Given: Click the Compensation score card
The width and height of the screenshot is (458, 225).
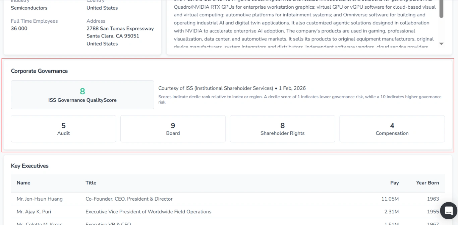Looking at the screenshot, I should tap(392, 129).
